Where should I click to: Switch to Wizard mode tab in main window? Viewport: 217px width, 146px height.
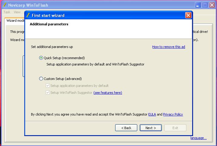15,21
